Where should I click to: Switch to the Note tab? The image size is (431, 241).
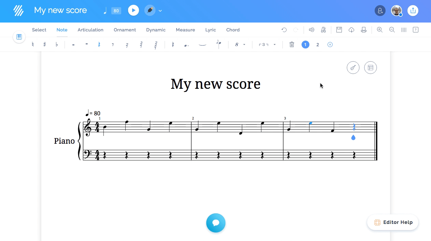click(x=62, y=30)
